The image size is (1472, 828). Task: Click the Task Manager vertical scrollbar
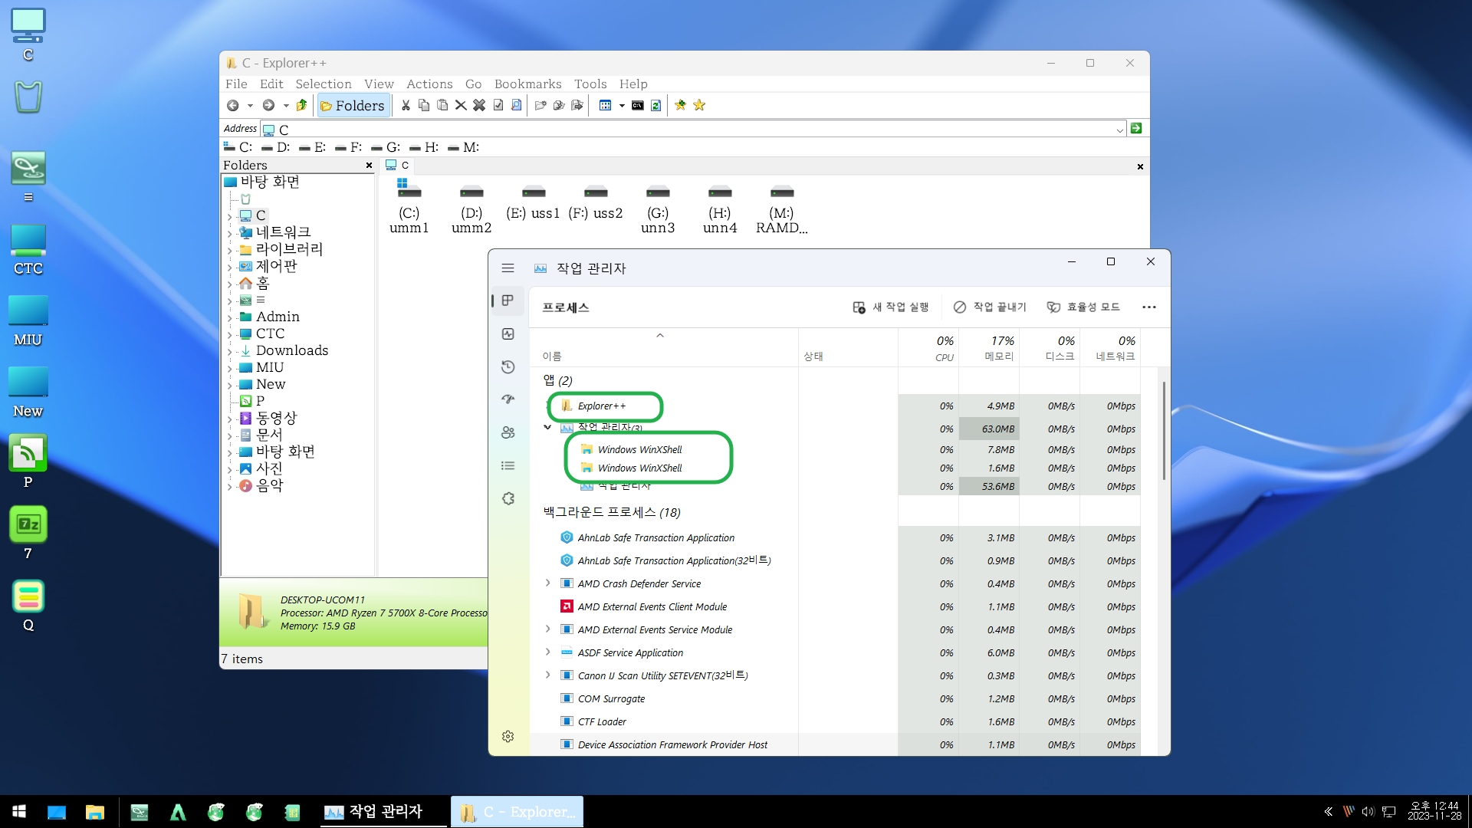(x=1164, y=431)
